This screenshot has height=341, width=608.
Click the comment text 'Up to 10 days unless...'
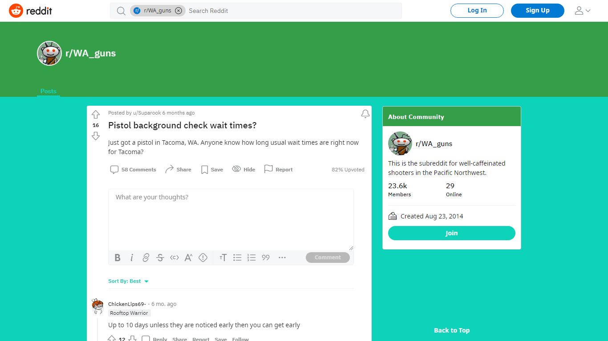coord(204,325)
